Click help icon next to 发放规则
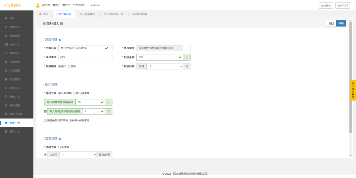The height and width of the screenshot is (178, 356). (x=60, y=40)
